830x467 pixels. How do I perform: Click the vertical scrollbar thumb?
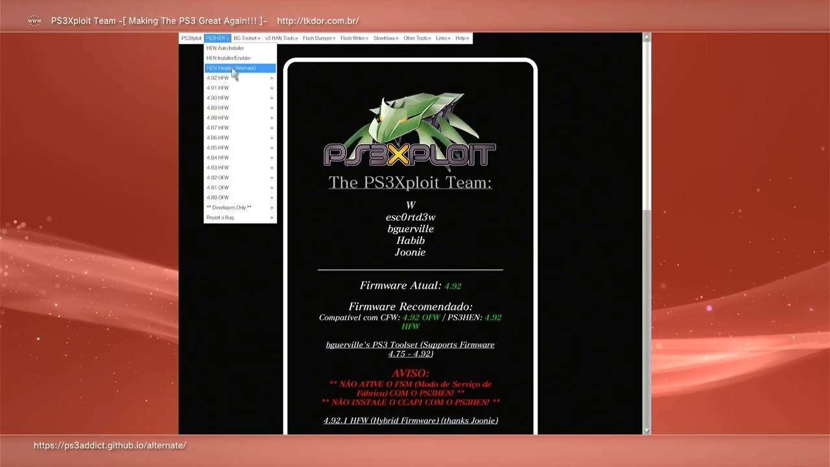[x=646, y=127]
